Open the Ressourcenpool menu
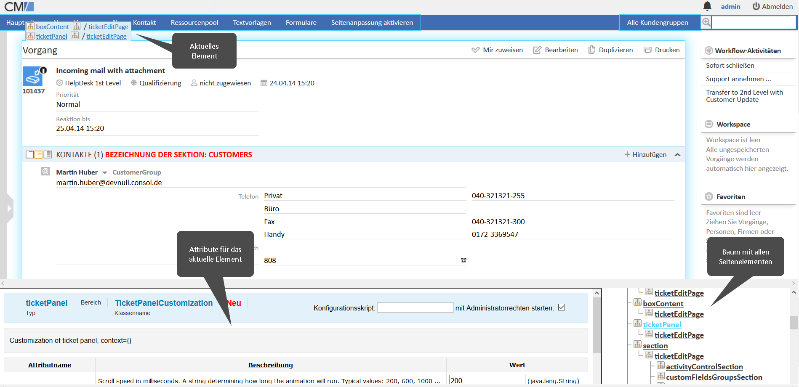This screenshot has height=387, width=799. 194,23
